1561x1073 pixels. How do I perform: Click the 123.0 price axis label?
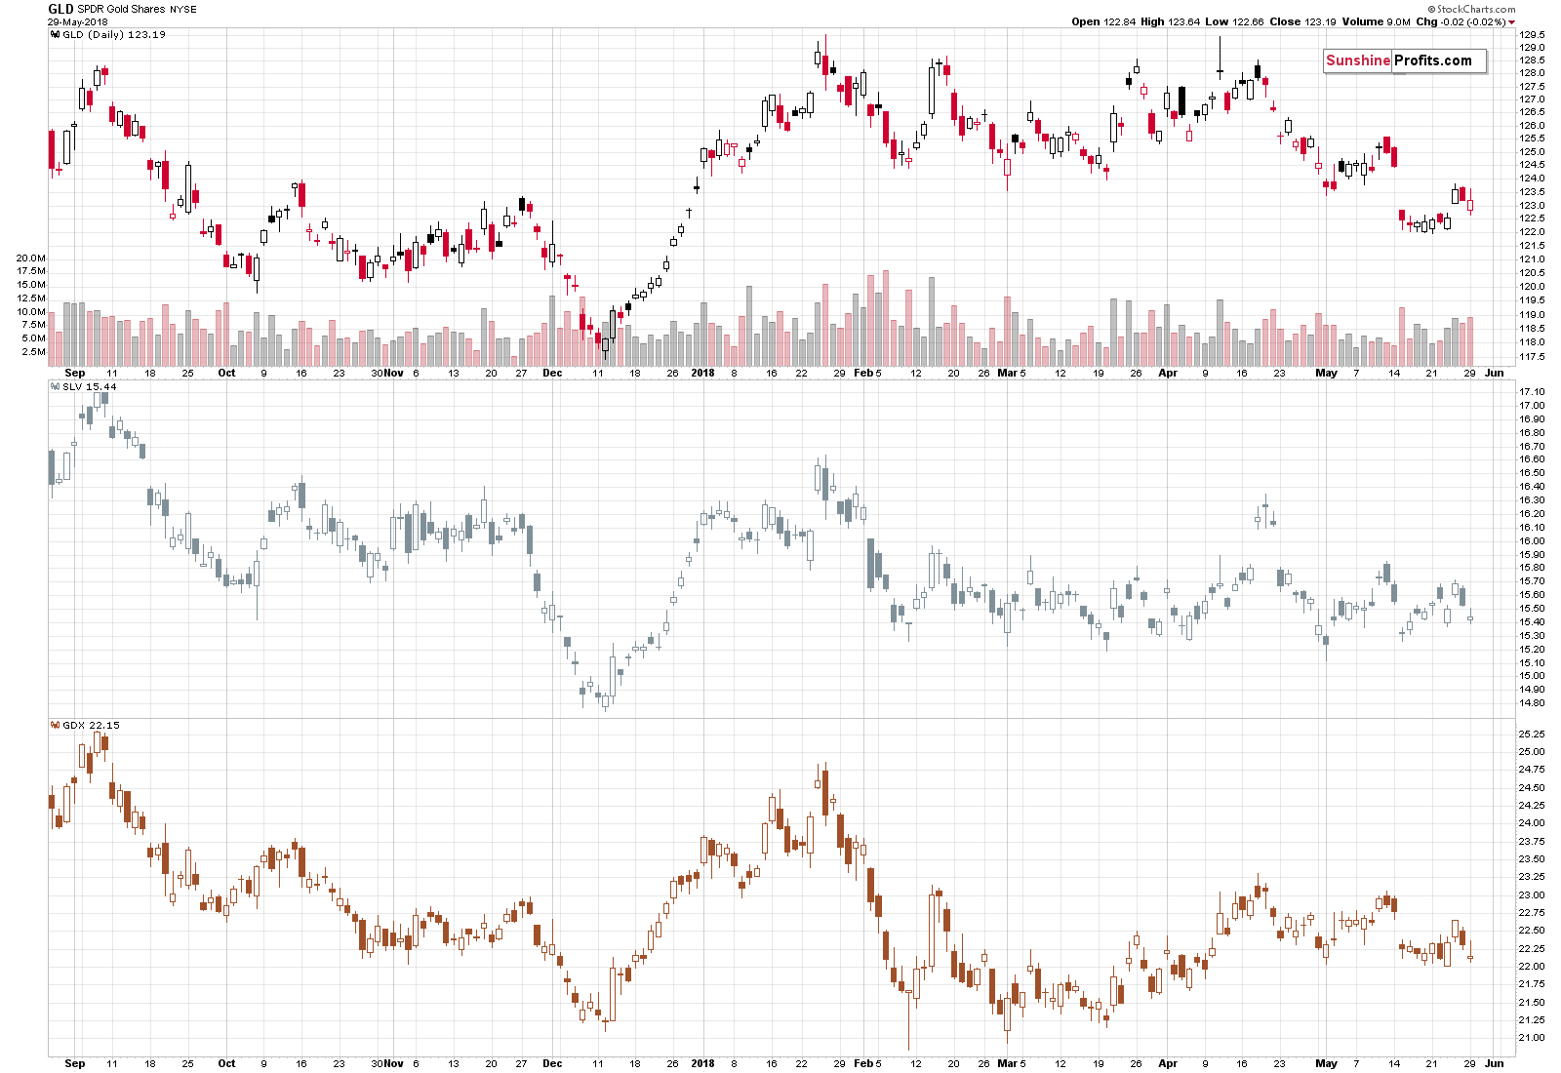(x=1531, y=205)
